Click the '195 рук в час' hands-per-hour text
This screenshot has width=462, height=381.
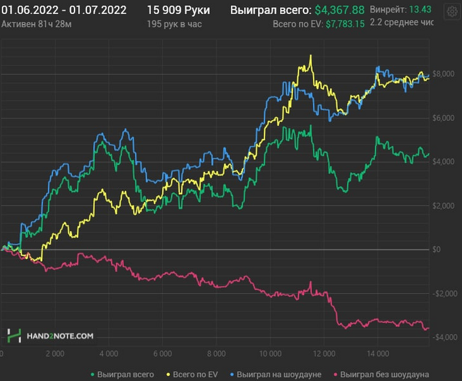(174, 24)
